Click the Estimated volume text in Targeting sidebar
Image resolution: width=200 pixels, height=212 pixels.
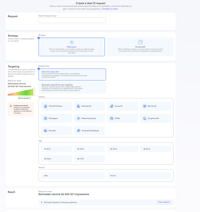pyautogui.click(x=19, y=85)
